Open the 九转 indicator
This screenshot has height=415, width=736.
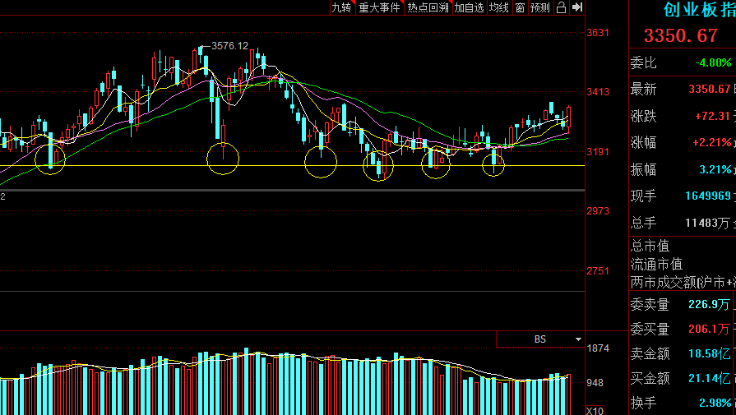tap(341, 7)
